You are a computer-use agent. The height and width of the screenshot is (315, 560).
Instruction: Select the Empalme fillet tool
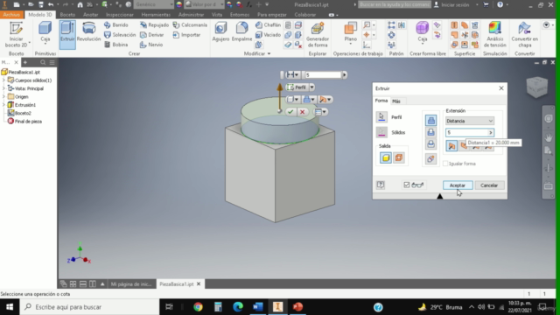(241, 32)
